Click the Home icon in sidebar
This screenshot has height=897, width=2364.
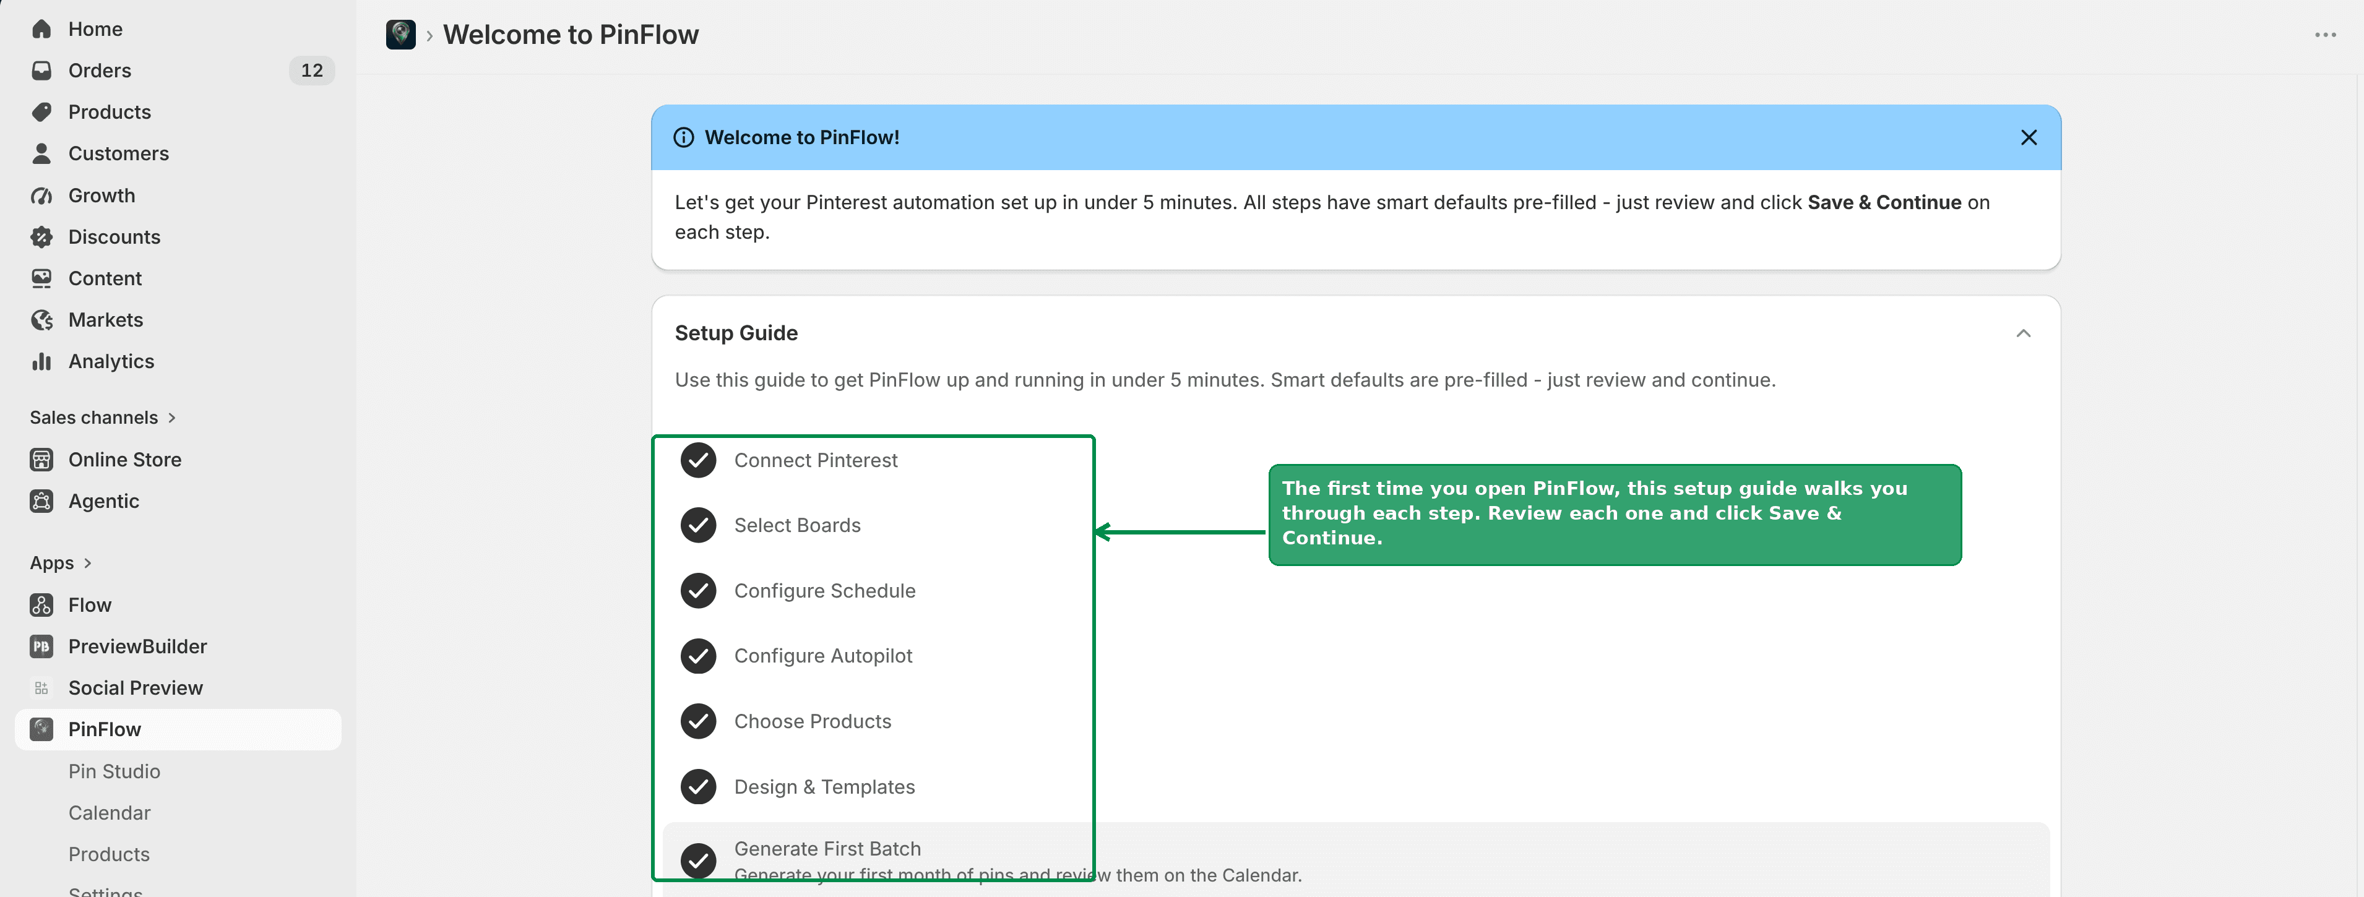(41, 29)
